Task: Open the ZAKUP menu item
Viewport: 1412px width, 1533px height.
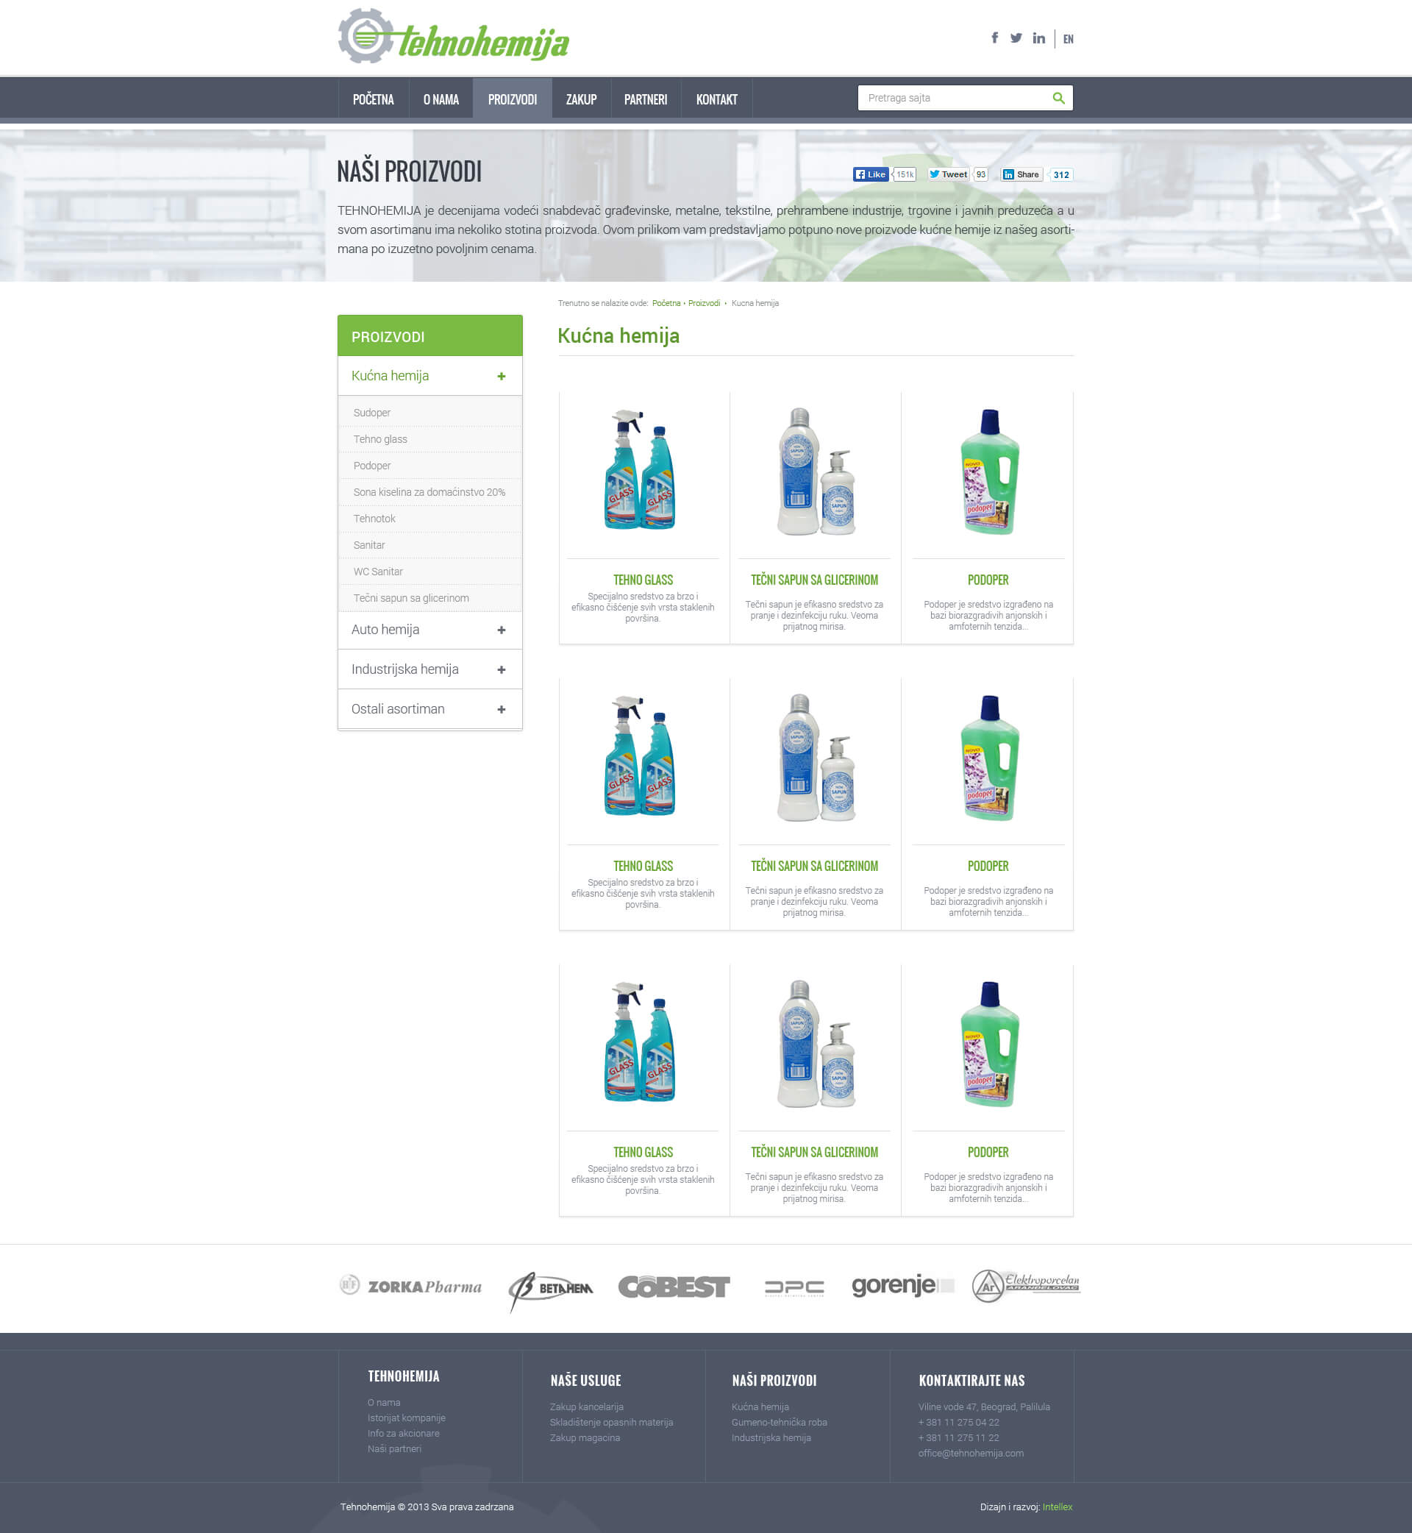Action: [x=581, y=99]
